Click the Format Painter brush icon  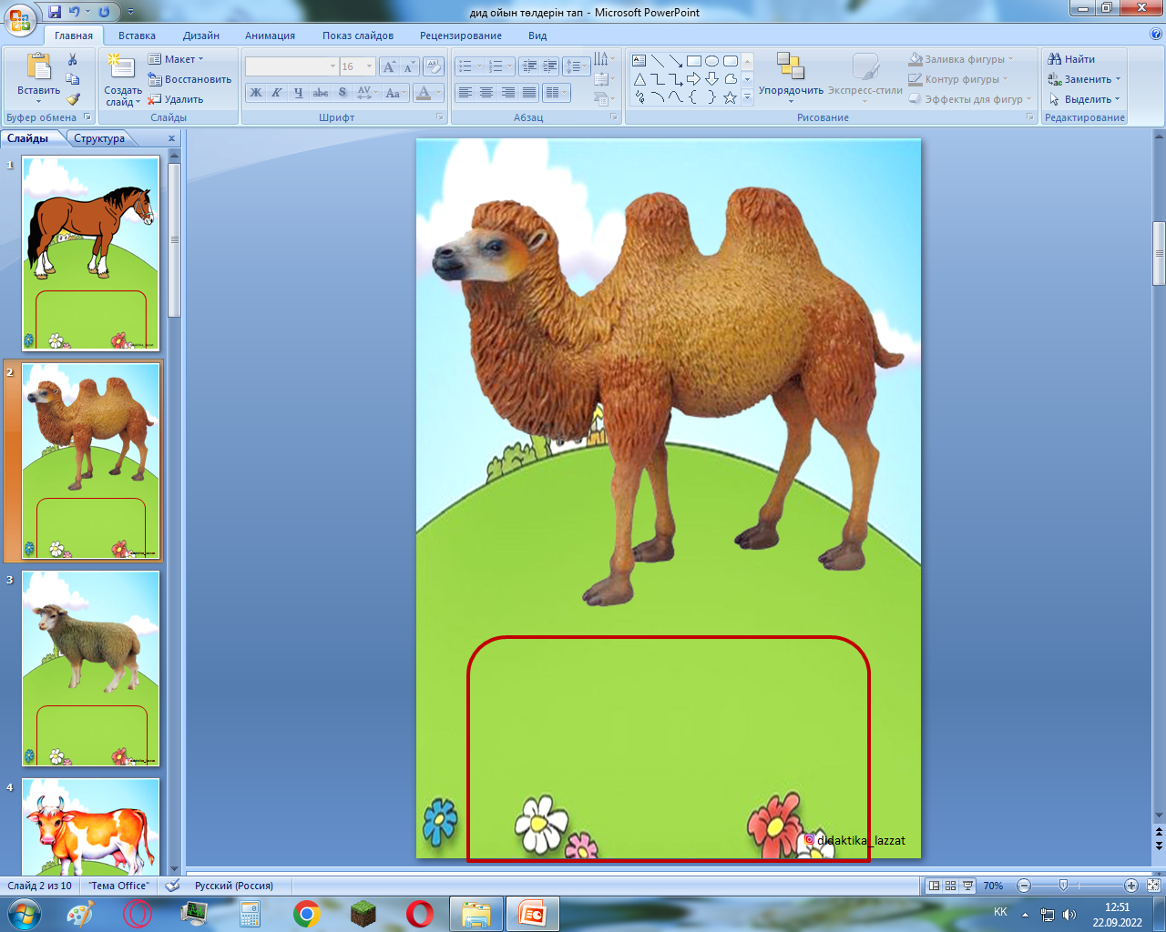(x=73, y=99)
